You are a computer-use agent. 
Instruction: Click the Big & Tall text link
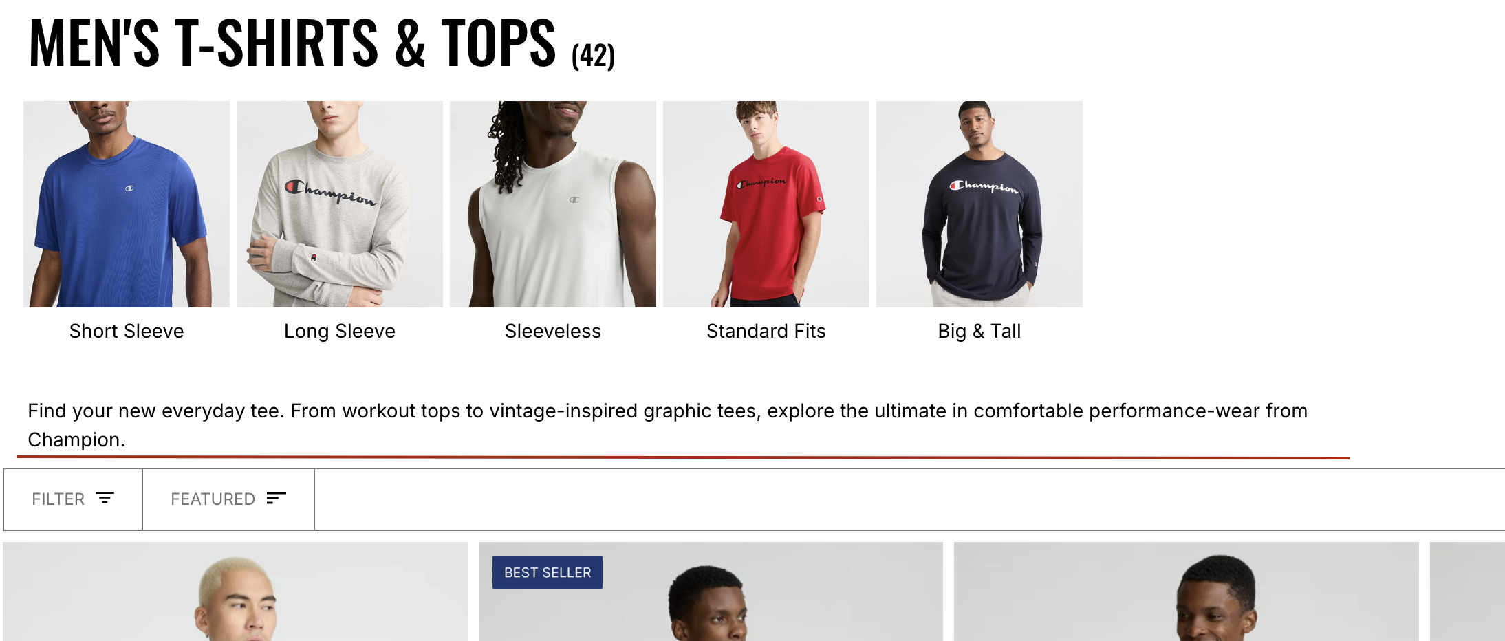point(979,332)
